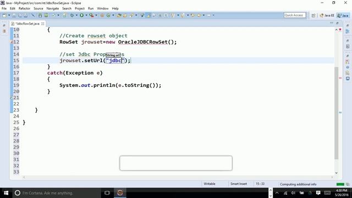Click the Quick Access search field
The height and width of the screenshot is (198, 352).
click(x=295, y=15)
